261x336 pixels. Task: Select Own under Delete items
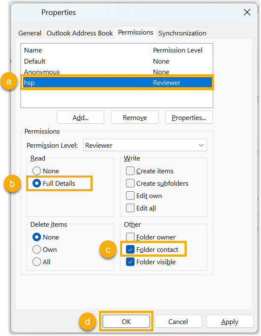pyautogui.click(x=37, y=250)
